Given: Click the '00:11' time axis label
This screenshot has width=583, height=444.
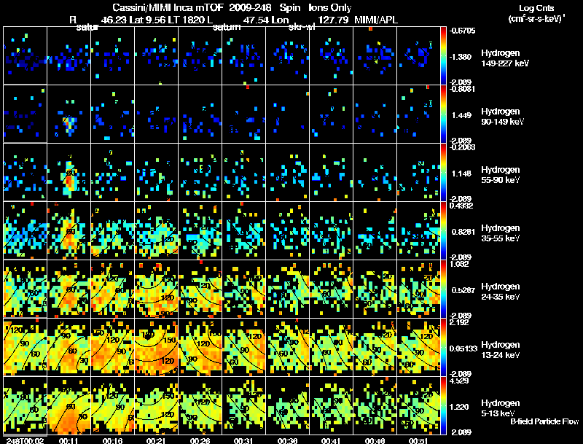Looking at the screenshot, I should click(x=69, y=440).
